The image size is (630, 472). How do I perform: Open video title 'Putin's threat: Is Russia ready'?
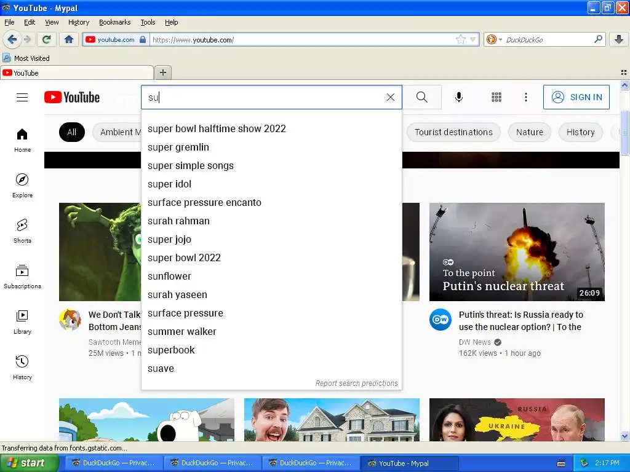520,321
